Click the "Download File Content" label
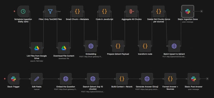214x98 pixels. point(64,56)
